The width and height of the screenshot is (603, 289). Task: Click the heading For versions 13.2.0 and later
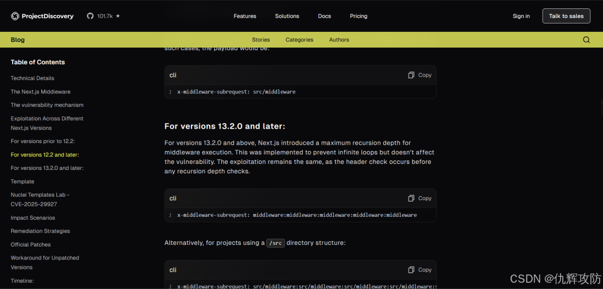click(x=224, y=126)
